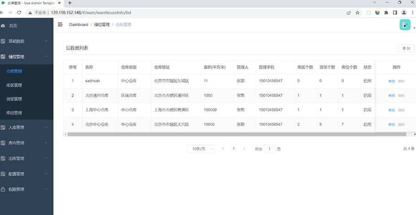This screenshot has width=416, height=215.
Task: Open the tab search chevron
Action: (x=374, y=2)
